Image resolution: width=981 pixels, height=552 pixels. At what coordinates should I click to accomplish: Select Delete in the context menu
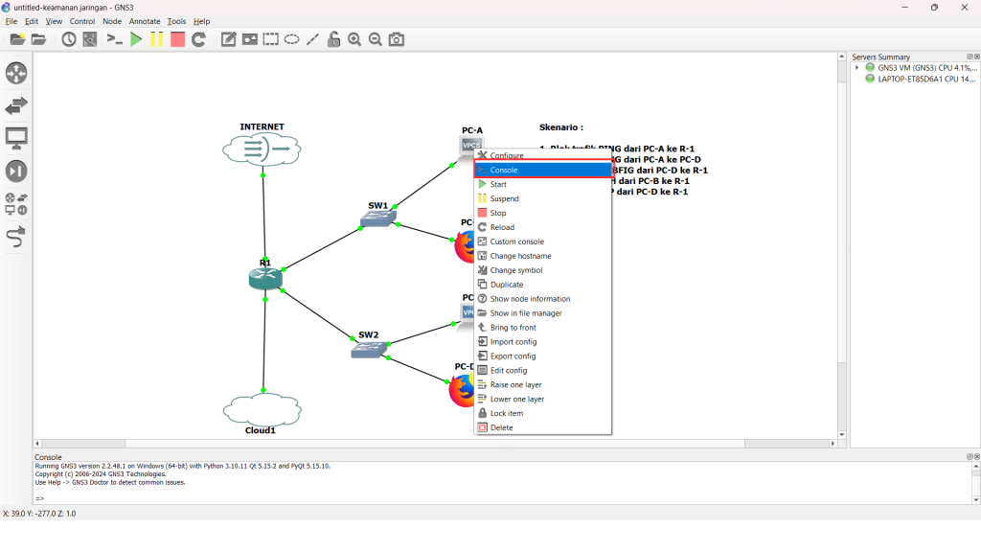click(501, 427)
